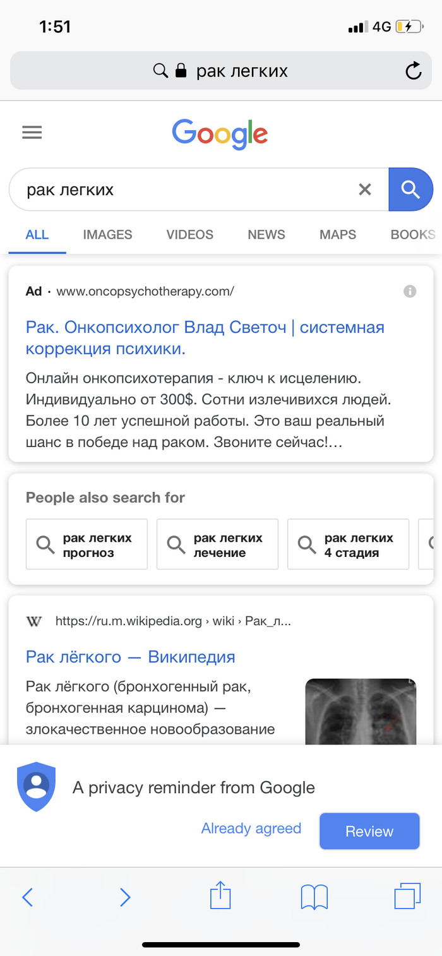Show Safari open tabs

tap(407, 897)
